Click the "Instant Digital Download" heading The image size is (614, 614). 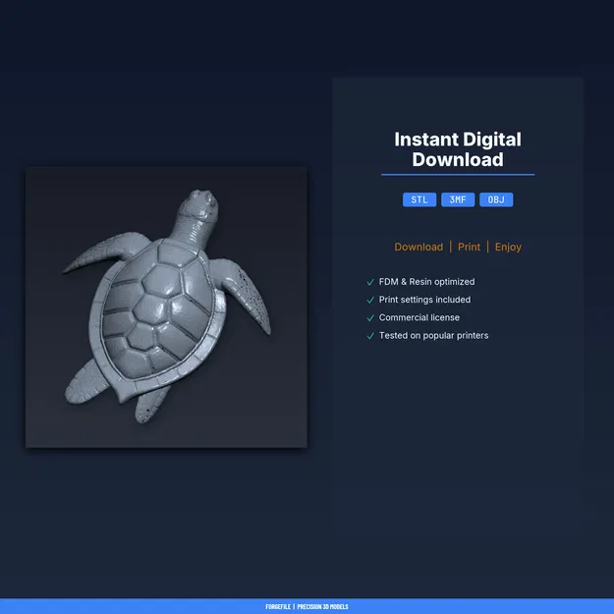tap(458, 149)
